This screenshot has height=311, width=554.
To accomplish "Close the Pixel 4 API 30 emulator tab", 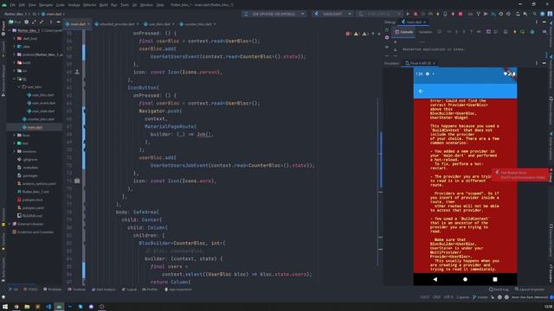I will tap(434, 63).
